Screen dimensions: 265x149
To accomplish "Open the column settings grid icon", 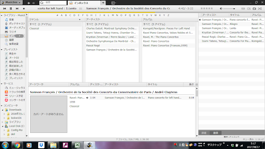I will pyautogui.click(x=197, y=84).
